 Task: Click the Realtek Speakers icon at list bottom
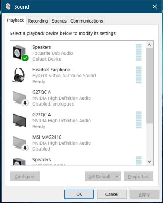[19, 161]
